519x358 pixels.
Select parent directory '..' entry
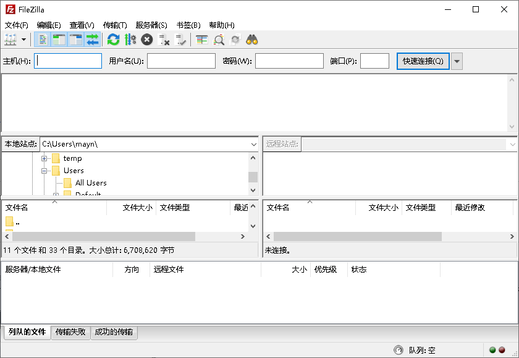point(12,222)
